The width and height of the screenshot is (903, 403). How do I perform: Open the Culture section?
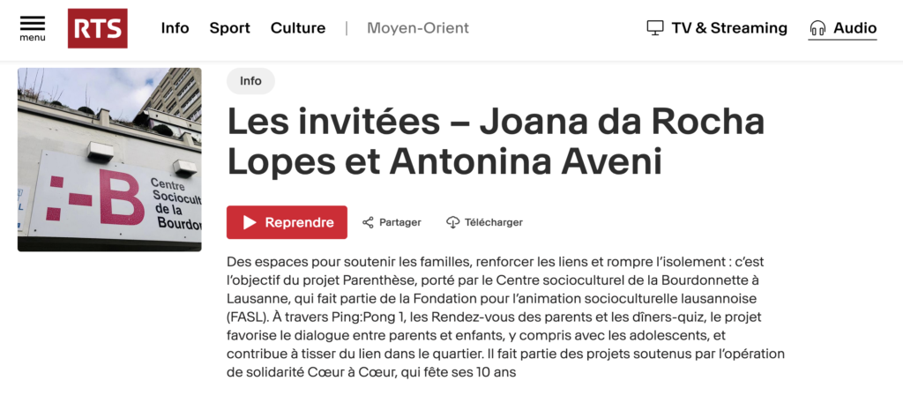298,28
